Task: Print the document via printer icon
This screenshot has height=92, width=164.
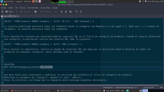Action: [x=36, y=12]
